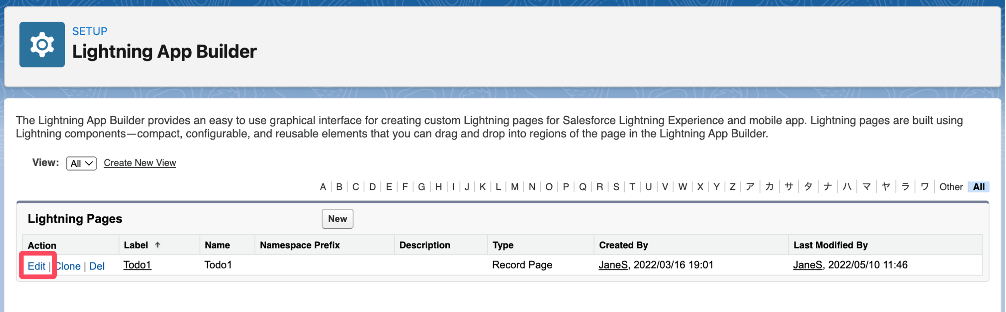Image resolution: width=1006 pixels, height=312 pixels.
Task: Filter list by letter D
Action: pos(372,187)
